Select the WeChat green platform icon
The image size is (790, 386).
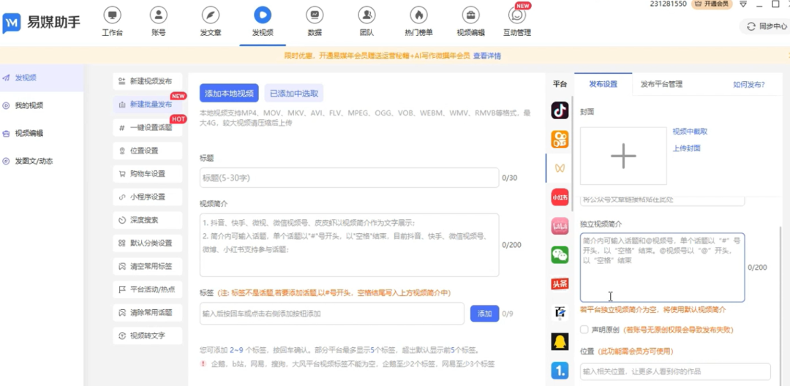(560, 255)
